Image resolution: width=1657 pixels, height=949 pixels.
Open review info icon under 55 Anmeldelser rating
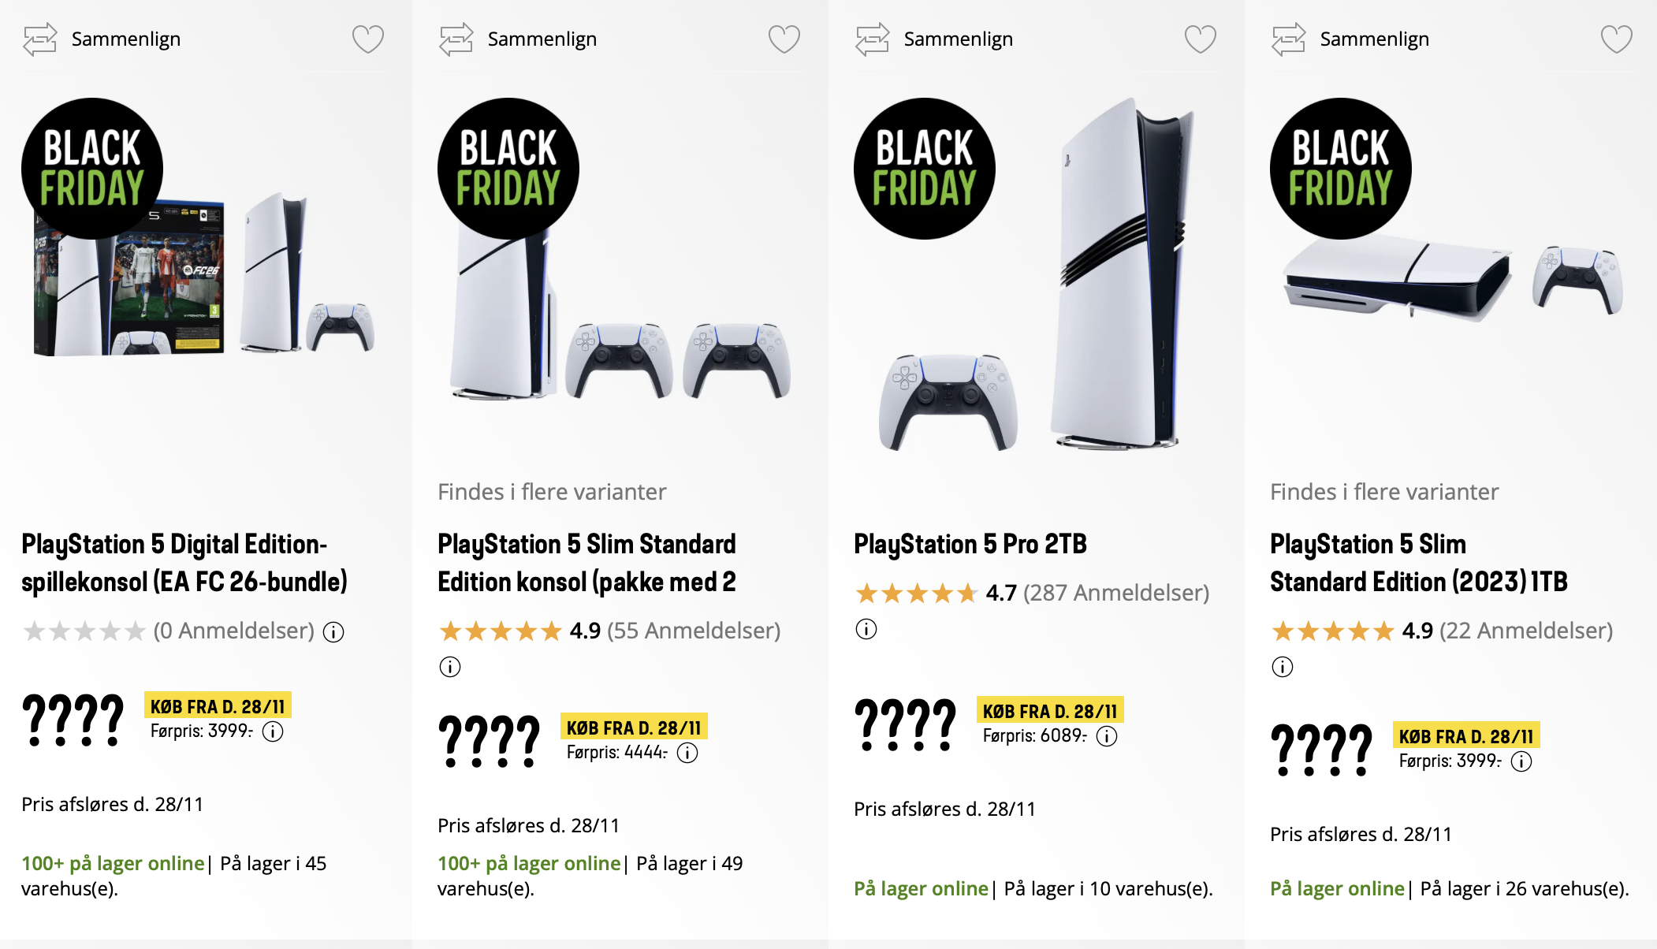[450, 668]
